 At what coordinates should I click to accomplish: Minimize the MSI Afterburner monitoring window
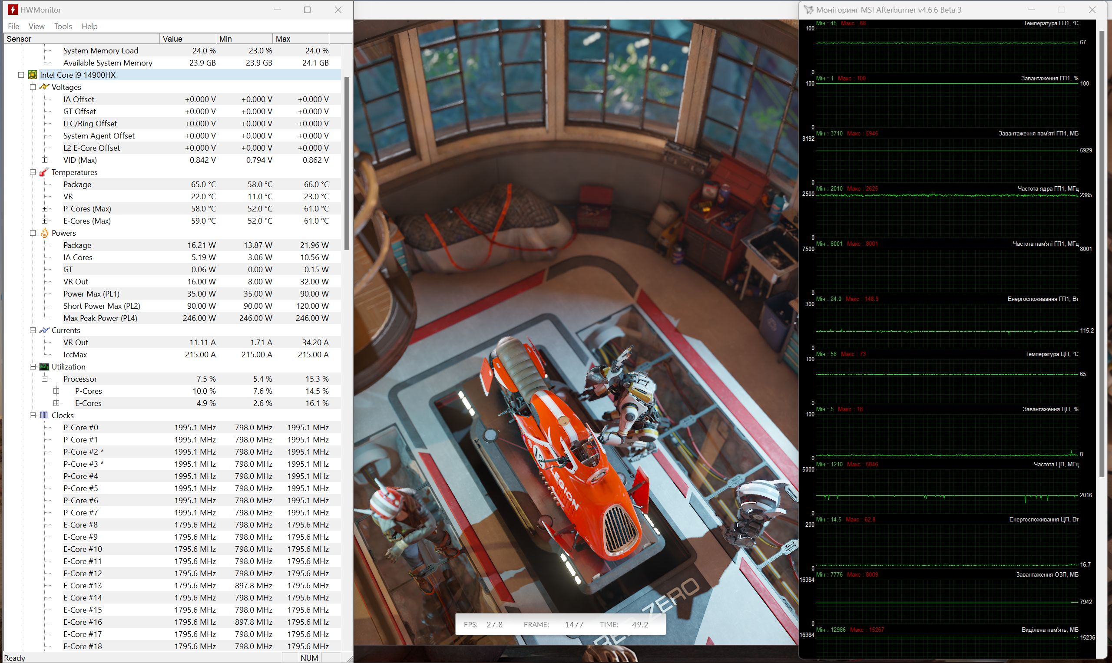point(1031,10)
